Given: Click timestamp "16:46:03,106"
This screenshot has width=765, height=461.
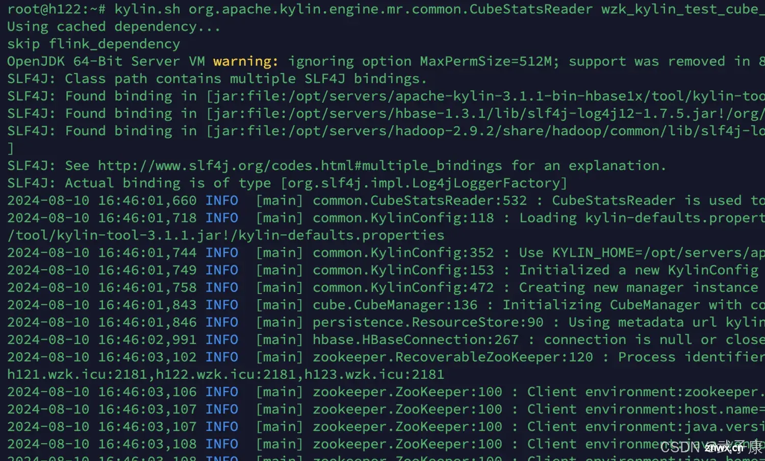Looking at the screenshot, I should 147,392.
